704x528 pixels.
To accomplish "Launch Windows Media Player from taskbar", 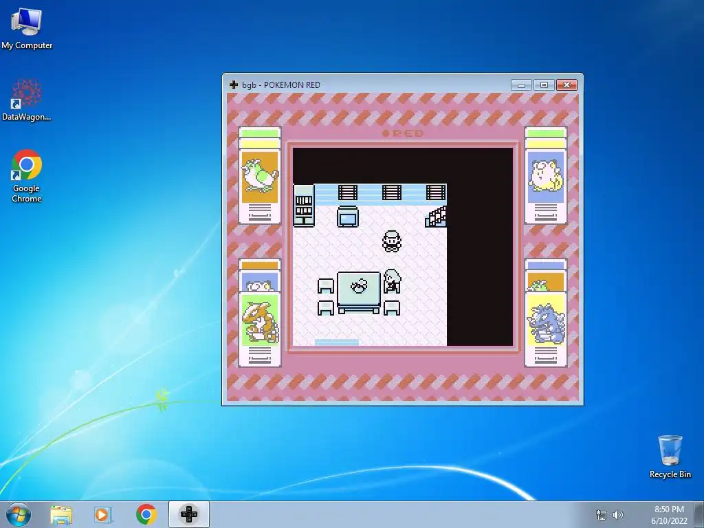I will coord(103,514).
